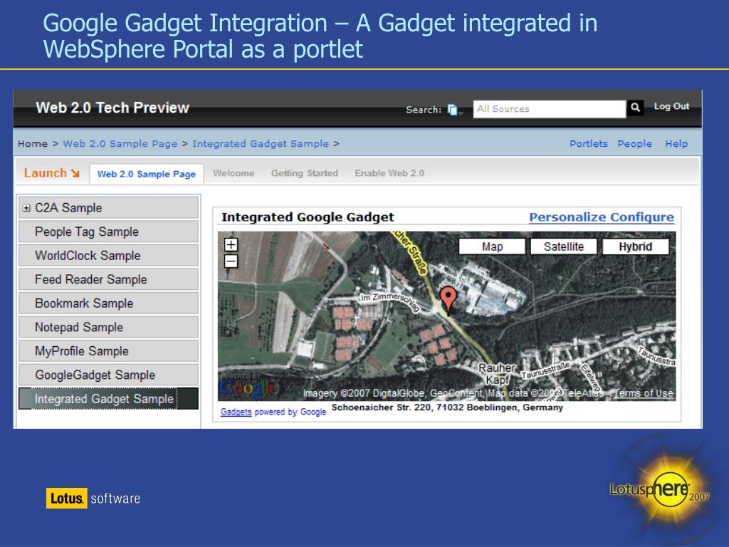Click the Integrated Google Gadget title
This screenshot has width=729, height=547.
point(308,217)
